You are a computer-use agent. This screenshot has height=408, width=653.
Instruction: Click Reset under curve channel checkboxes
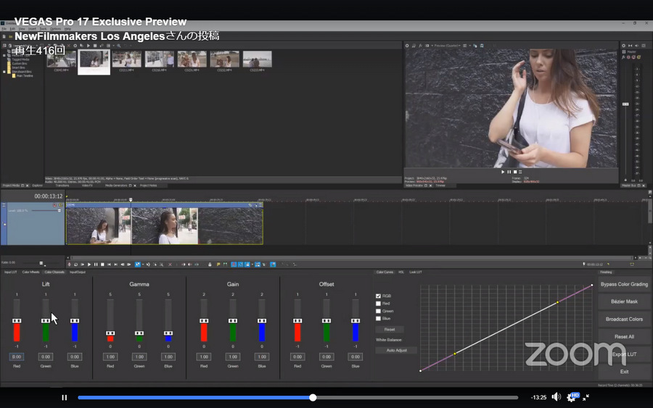(x=390, y=330)
